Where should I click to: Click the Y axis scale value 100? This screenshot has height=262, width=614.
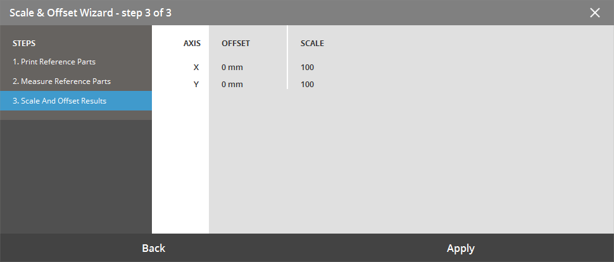pos(308,85)
